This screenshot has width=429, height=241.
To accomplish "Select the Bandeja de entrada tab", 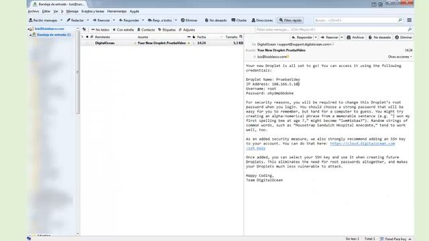I will click(x=58, y=4).
